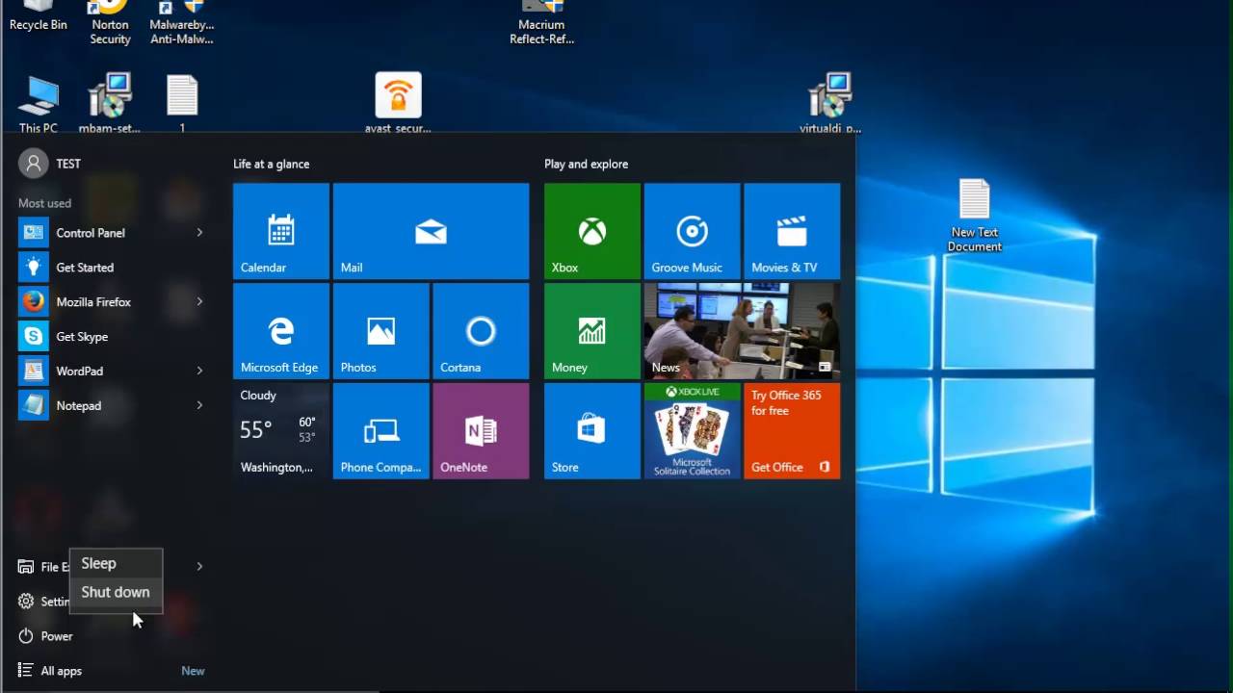
Task: Select the mbam-setup desktop icon
Action: pyautogui.click(x=109, y=104)
